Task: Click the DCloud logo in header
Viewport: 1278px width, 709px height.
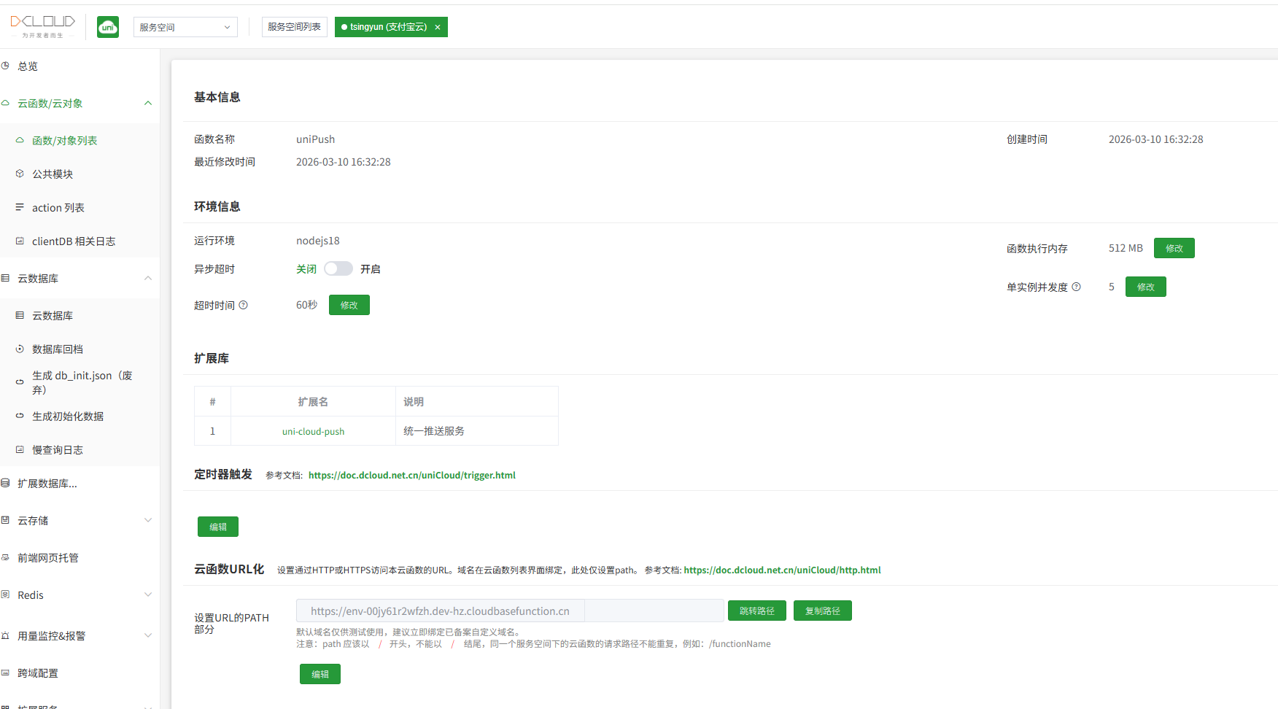Action: [x=43, y=25]
